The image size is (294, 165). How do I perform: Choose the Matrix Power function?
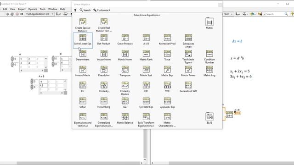click(x=188, y=69)
